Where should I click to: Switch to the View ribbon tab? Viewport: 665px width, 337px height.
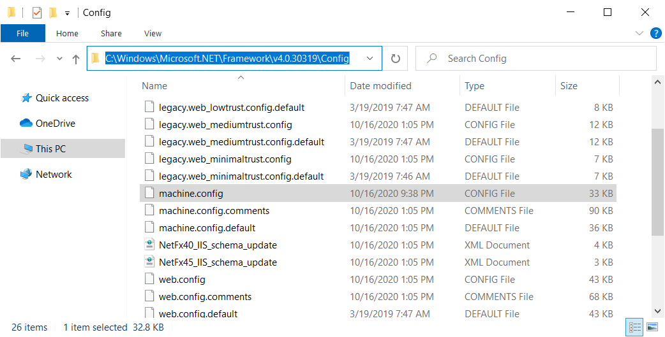(x=153, y=33)
